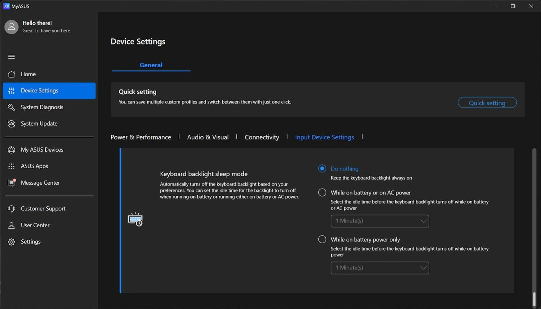Click the Home house icon
This screenshot has width=541, height=309.
[12, 74]
